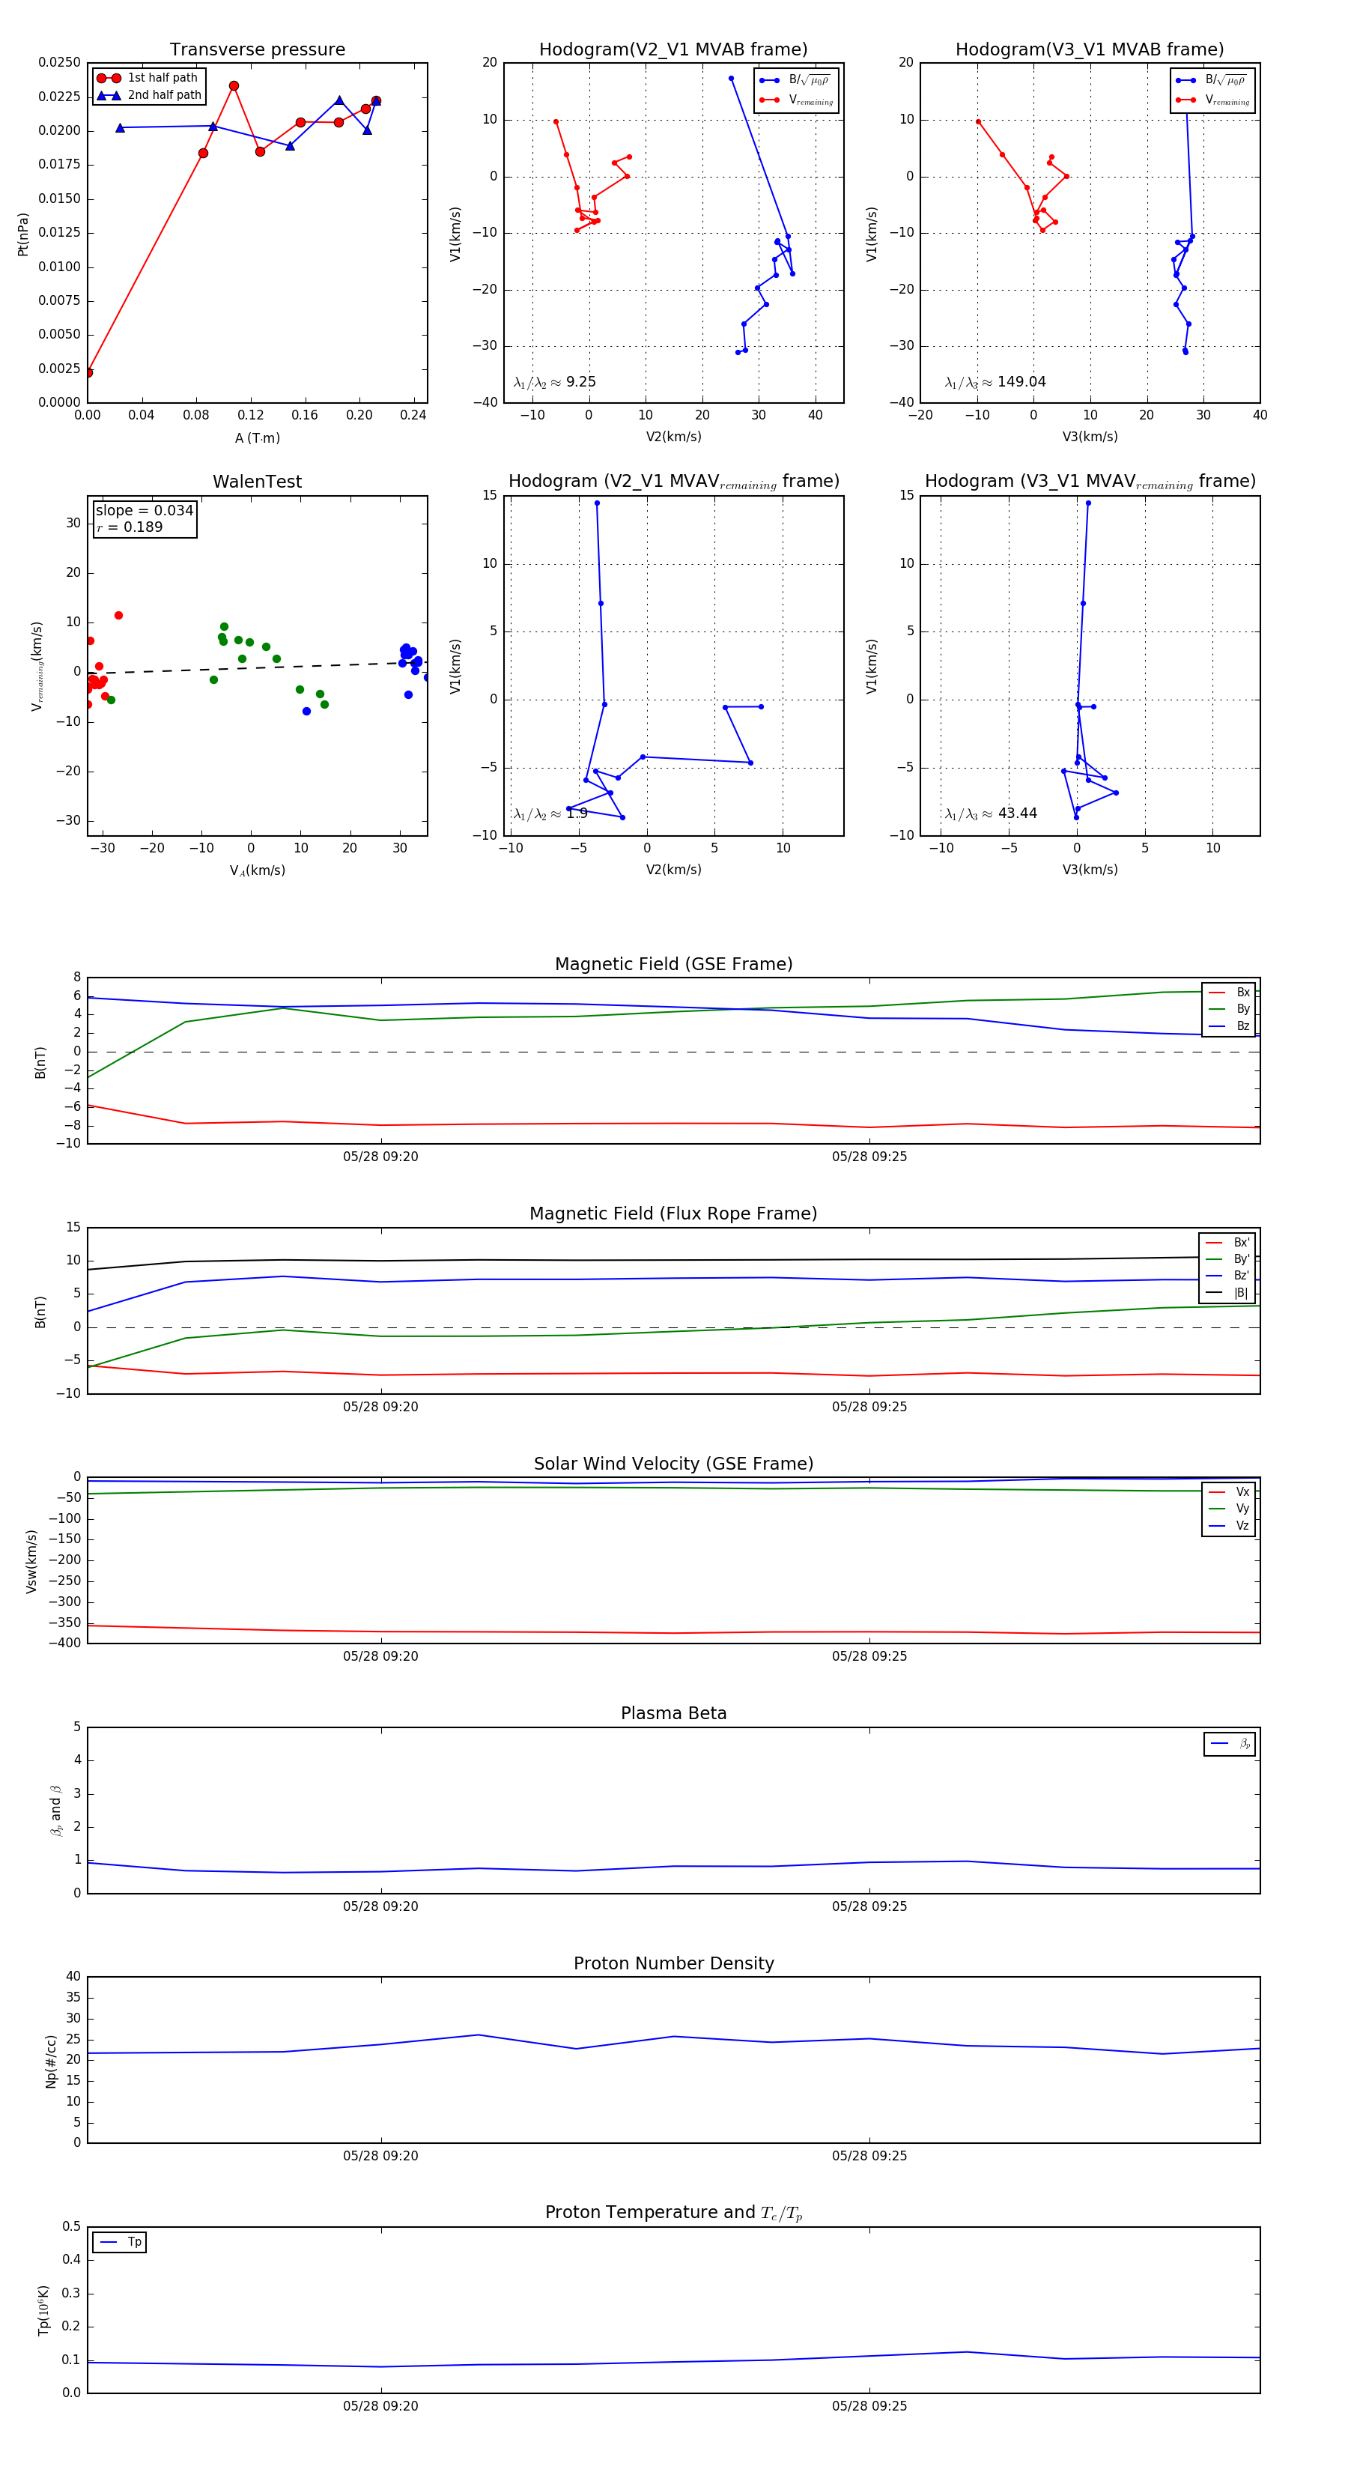This screenshot has width=1348, height=2472.
Task: Click '05/28 09:25' tick under Plasma Beta plot
Action: pyautogui.click(x=869, y=1906)
